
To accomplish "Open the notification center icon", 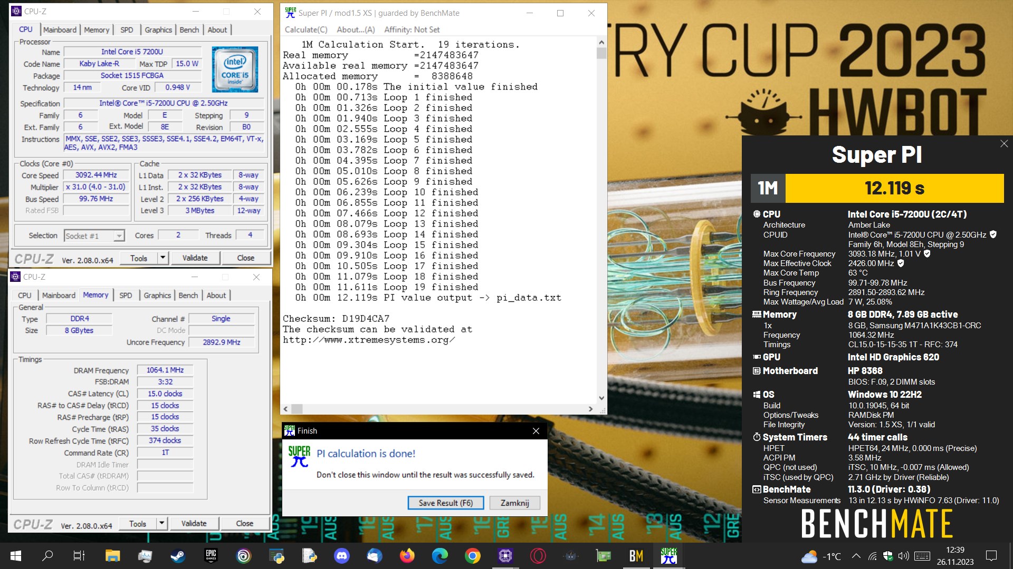I will point(991,556).
